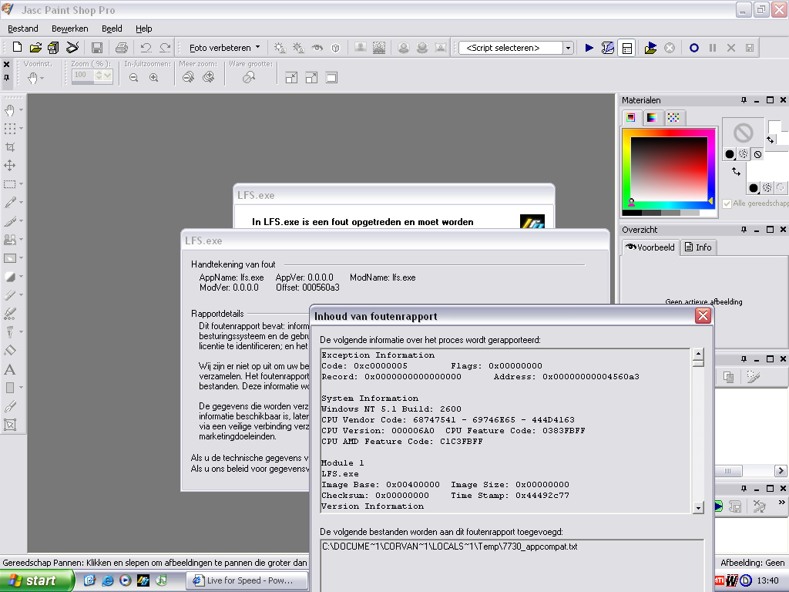Select the Crop tool in the tools toolbar
Image resolution: width=789 pixels, height=592 pixels.
tap(10, 147)
